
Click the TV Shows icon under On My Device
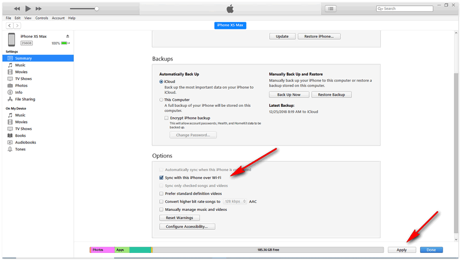point(10,129)
